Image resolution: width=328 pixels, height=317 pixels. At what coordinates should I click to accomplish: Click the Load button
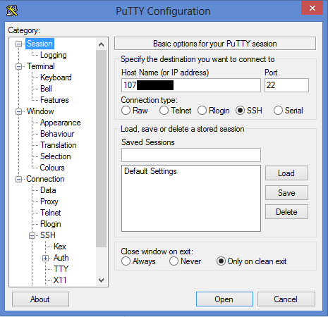click(x=286, y=173)
